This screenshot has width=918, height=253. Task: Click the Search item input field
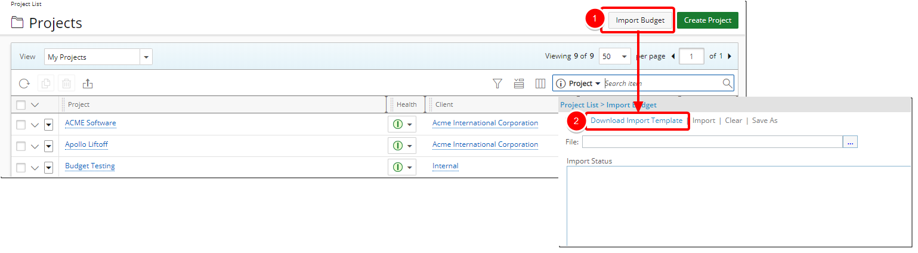tap(661, 84)
